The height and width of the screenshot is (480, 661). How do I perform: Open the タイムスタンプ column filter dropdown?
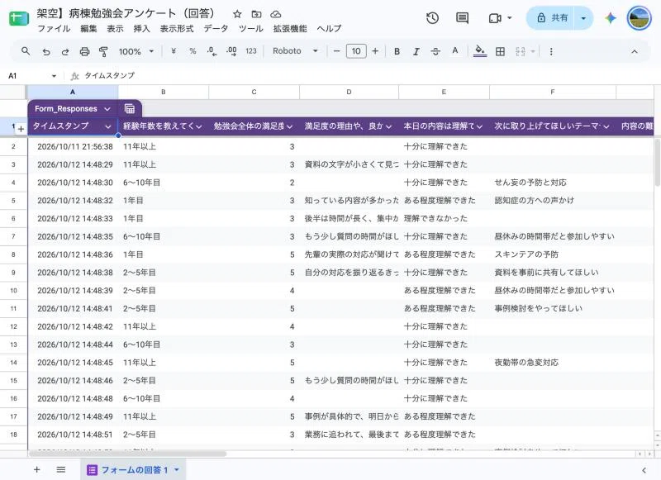tap(108, 126)
